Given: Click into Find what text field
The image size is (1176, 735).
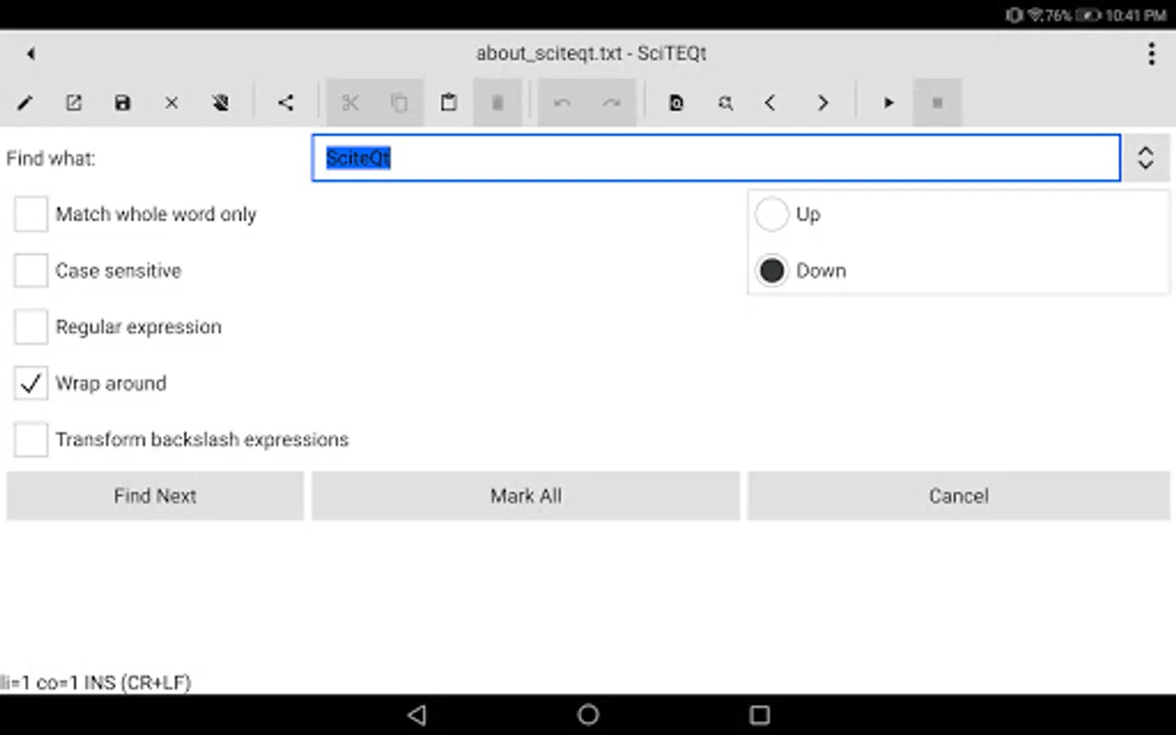Looking at the screenshot, I should 716,158.
